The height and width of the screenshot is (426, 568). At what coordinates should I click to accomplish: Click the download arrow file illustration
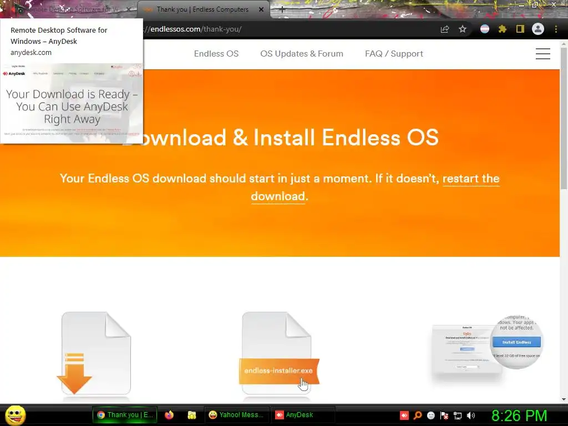(94, 353)
